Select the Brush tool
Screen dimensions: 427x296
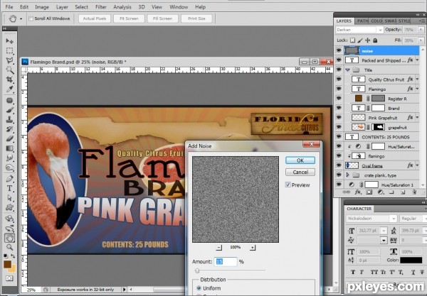pos(9,110)
